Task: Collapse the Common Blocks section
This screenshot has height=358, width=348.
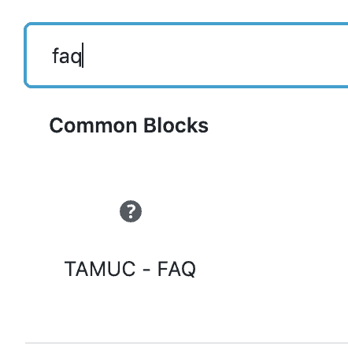Action: 129,125
